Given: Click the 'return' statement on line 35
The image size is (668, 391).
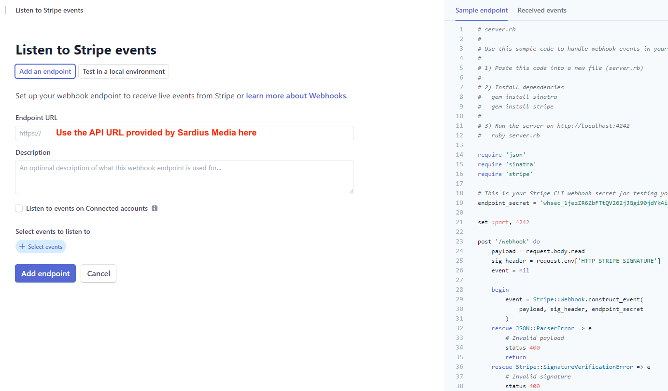Looking at the screenshot, I should [516, 357].
